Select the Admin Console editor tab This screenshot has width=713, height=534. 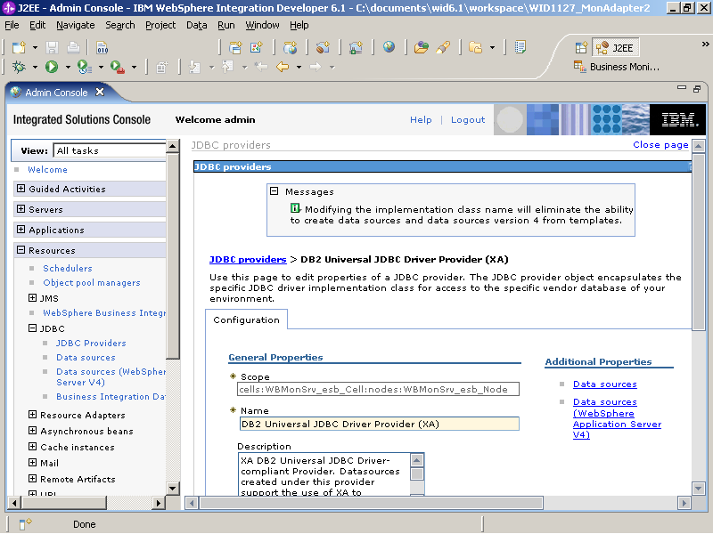pyautogui.click(x=56, y=93)
